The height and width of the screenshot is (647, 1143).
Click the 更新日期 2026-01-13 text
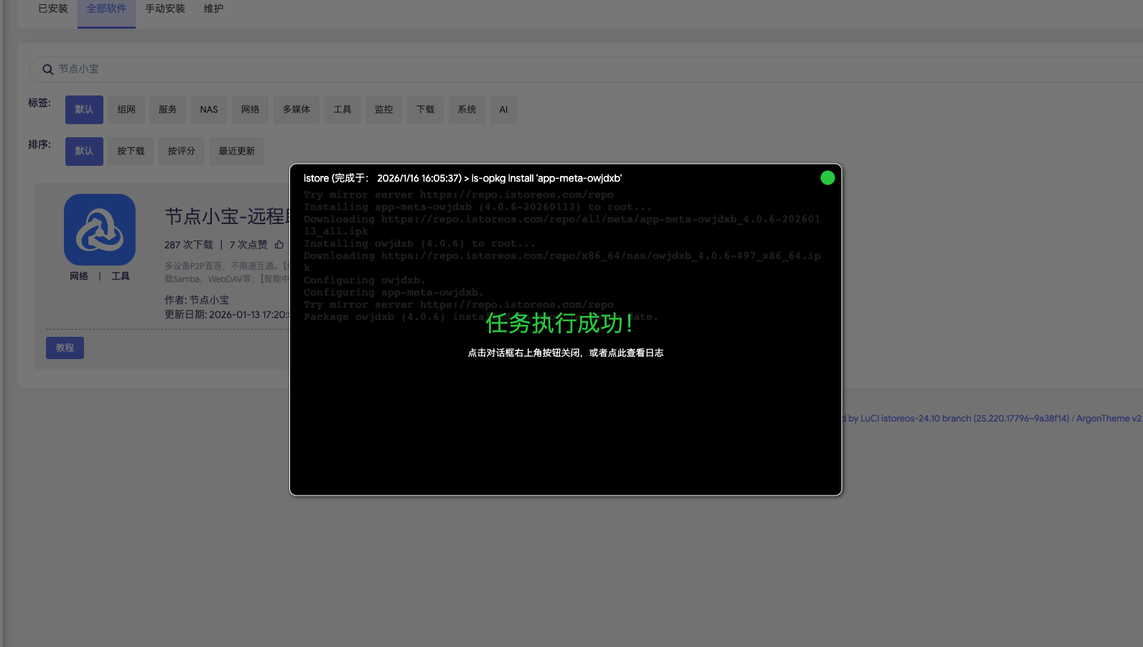pyautogui.click(x=227, y=315)
